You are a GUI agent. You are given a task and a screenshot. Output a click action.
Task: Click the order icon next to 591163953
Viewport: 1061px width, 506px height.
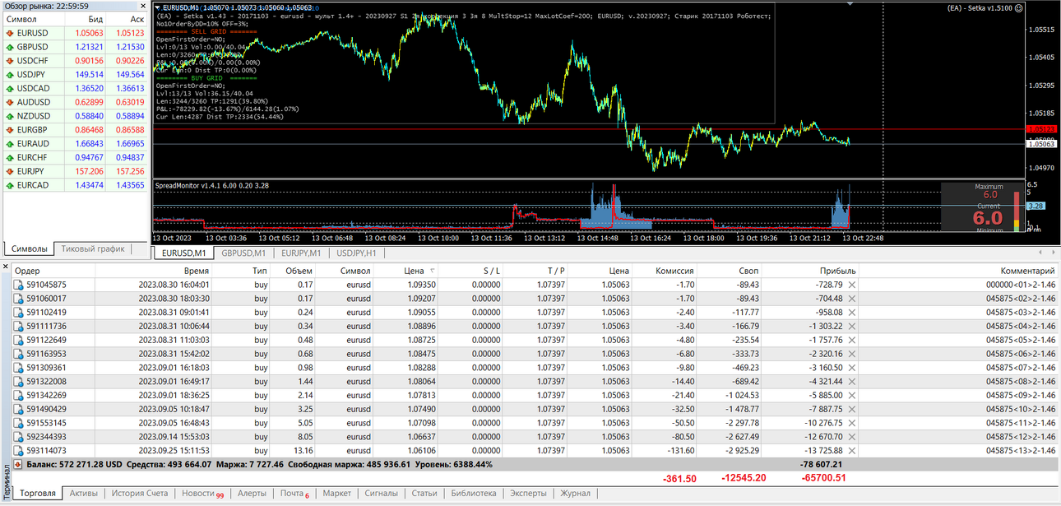click(18, 354)
